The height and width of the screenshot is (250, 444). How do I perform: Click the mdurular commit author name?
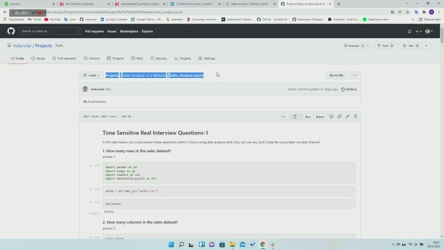(97, 89)
